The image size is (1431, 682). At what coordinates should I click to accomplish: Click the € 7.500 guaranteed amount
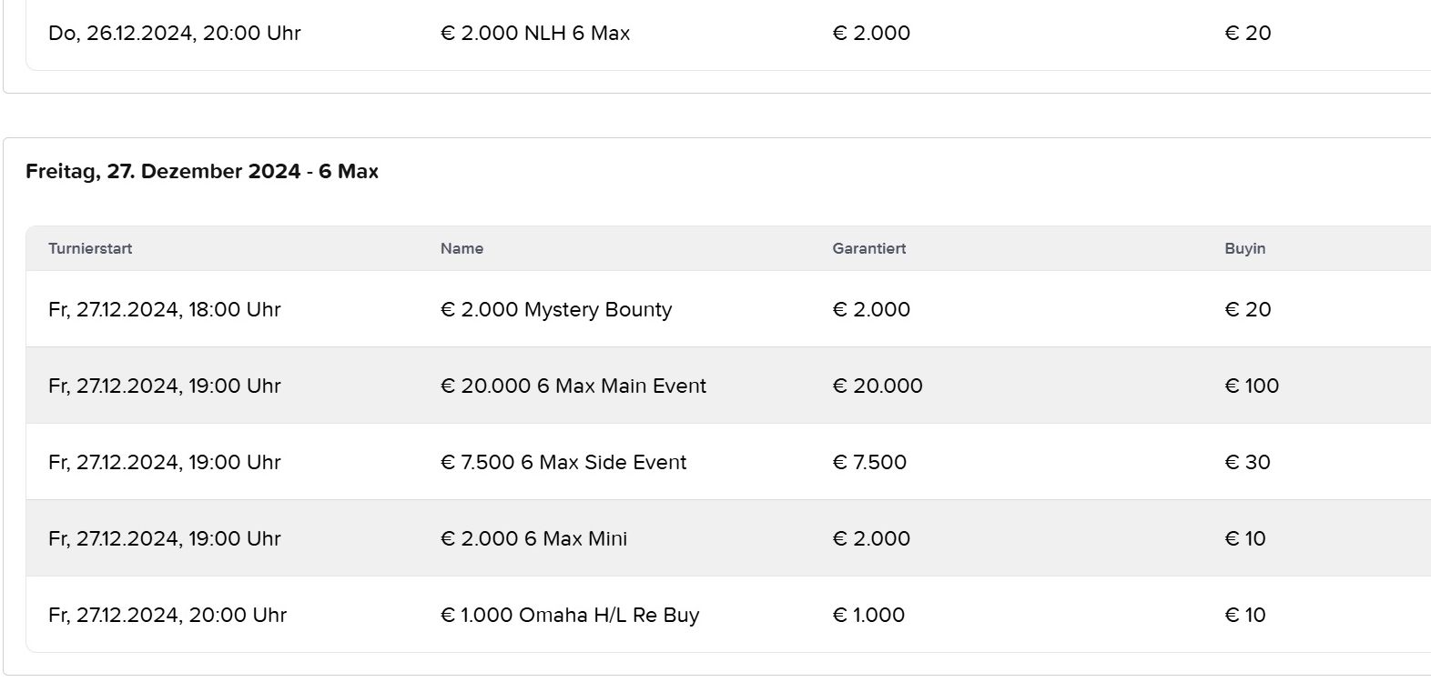tap(868, 462)
